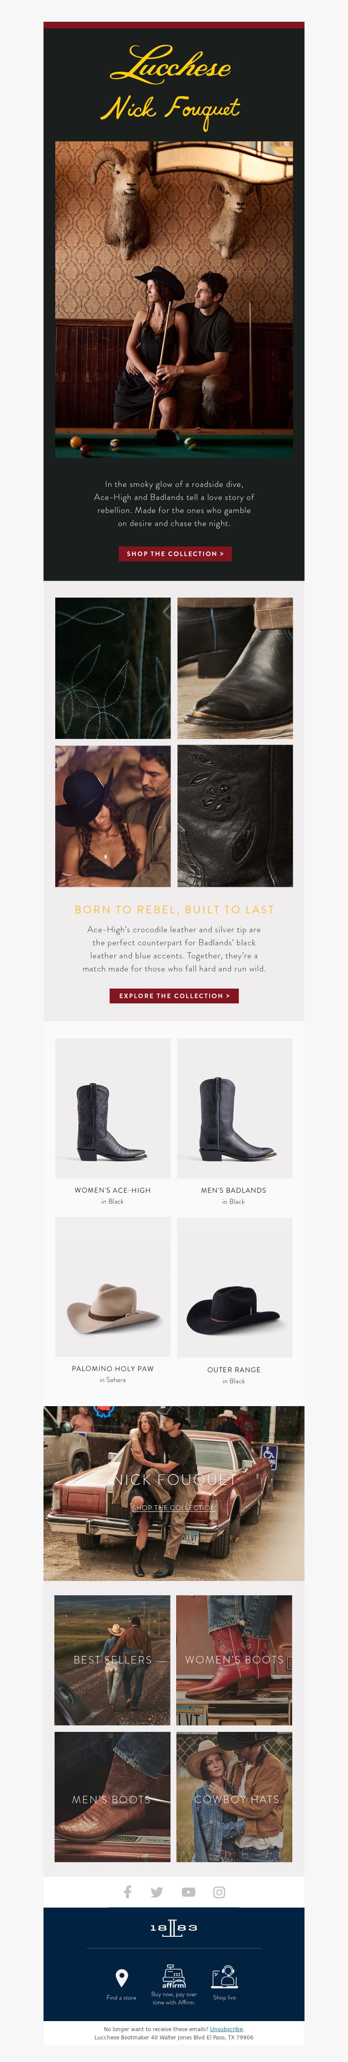This screenshot has width=348, height=2062.
Task: Click the Affirm cash register icon
Action: point(174,1976)
